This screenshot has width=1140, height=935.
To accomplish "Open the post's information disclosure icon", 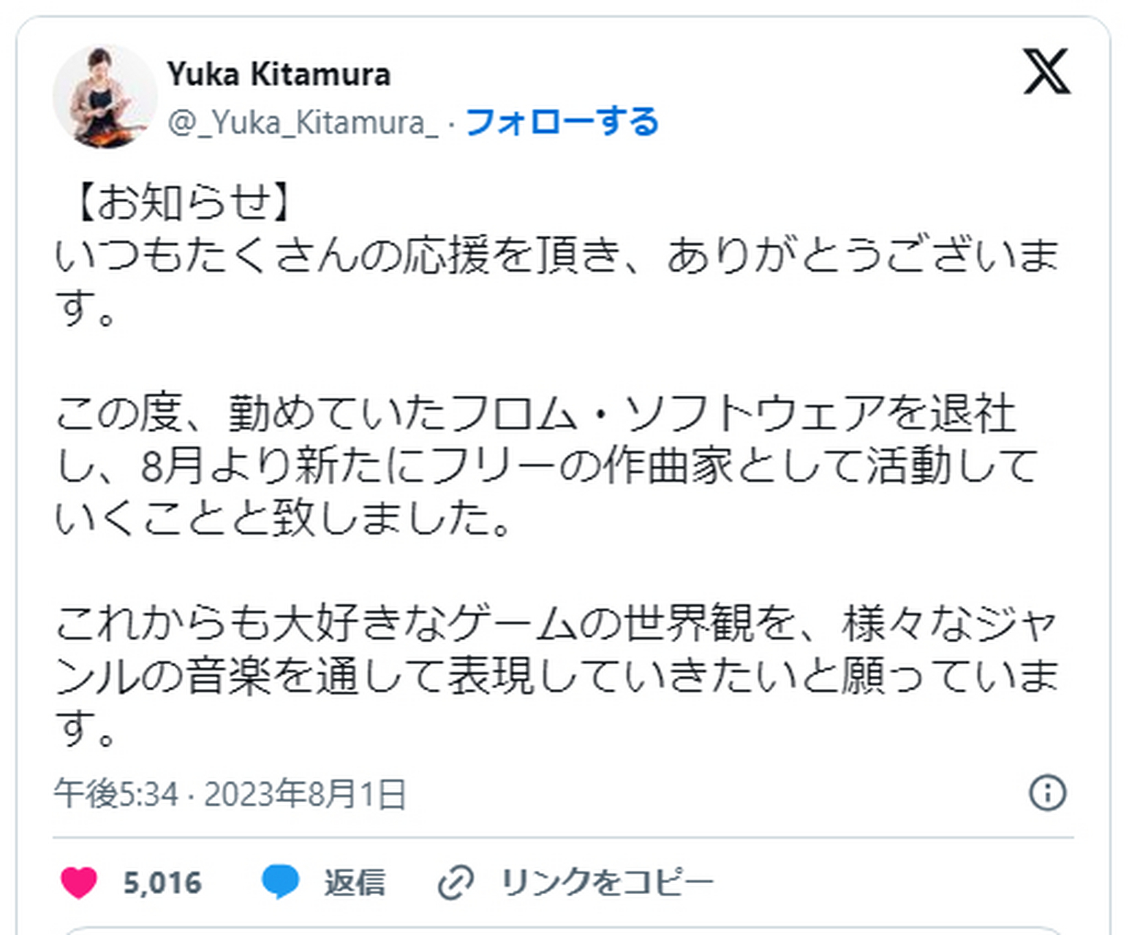I will [1051, 791].
